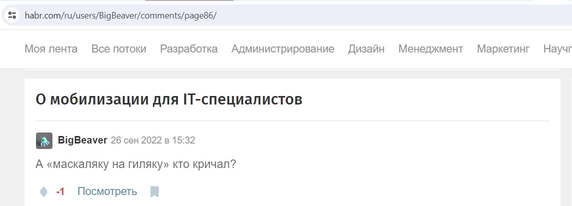Viewport: 572px width, 206px height.
Task: Open the site information icon in the address bar
Action: tap(12, 15)
